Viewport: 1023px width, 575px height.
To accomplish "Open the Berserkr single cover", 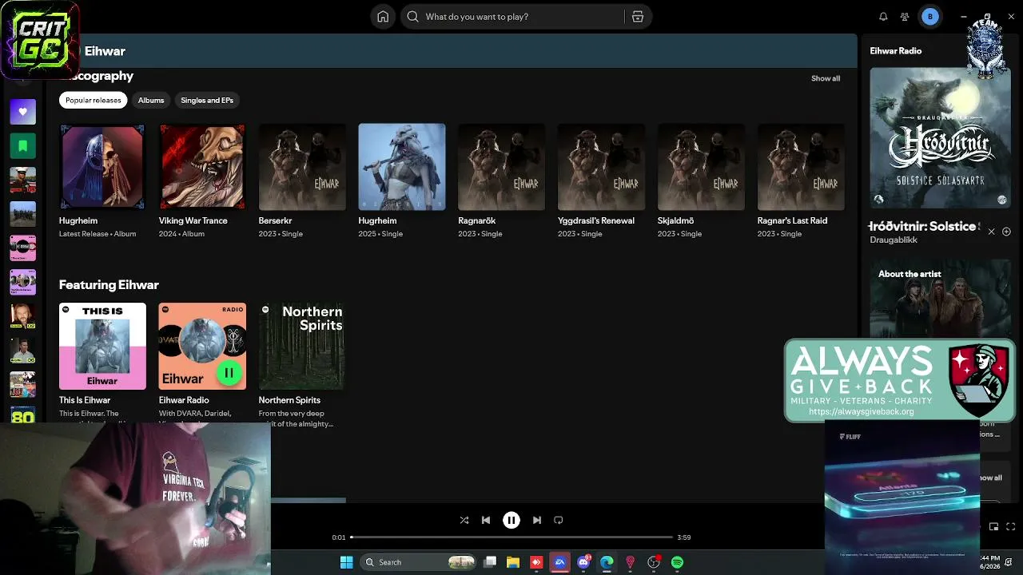I will click(x=302, y=167).
